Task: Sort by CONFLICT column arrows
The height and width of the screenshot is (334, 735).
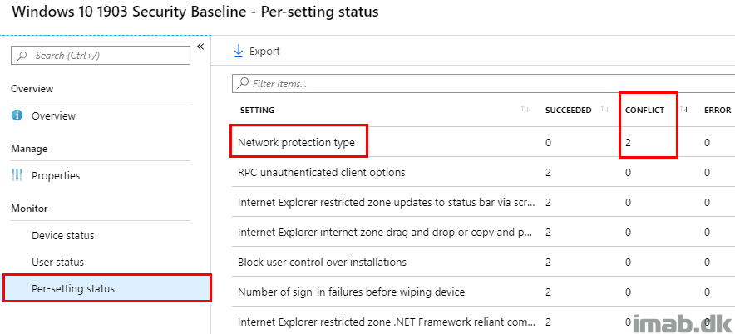Action: pos(684,110)
